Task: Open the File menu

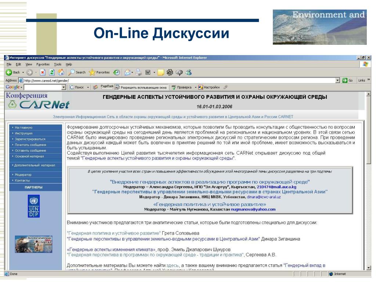Action: coord(9,64)
